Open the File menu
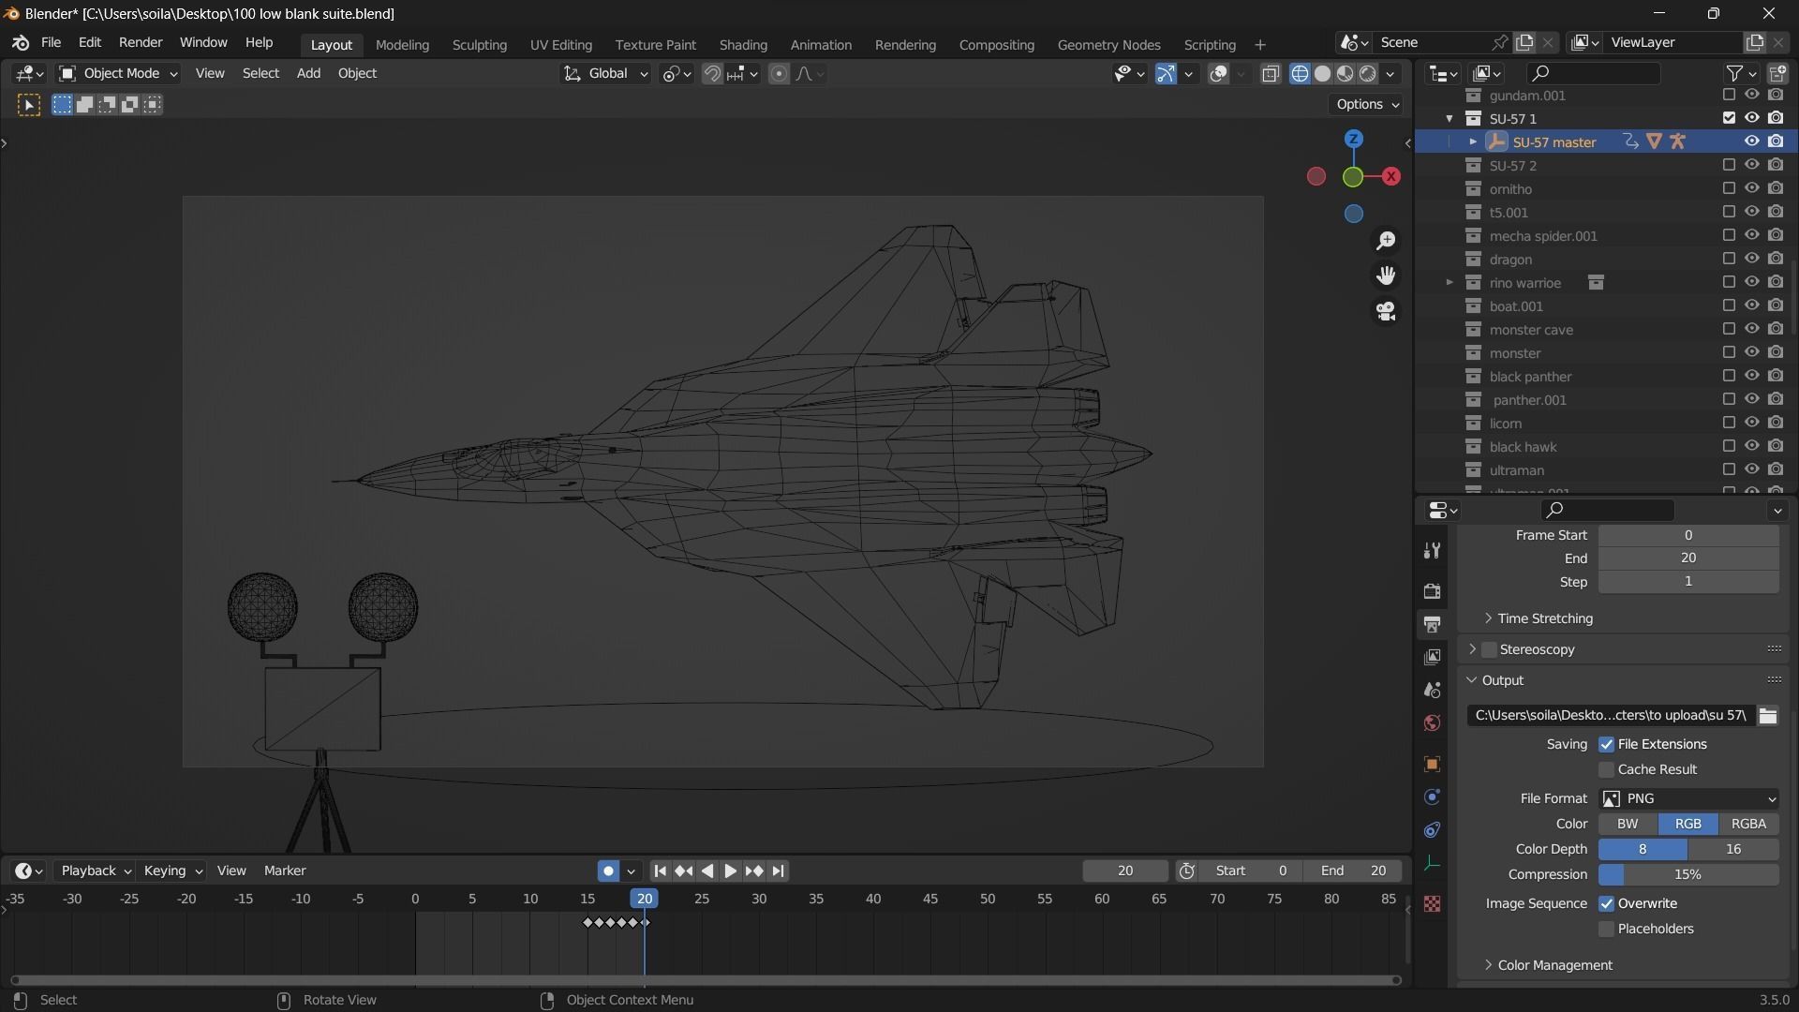1799x1012 pixels. [x=51, y=43]
